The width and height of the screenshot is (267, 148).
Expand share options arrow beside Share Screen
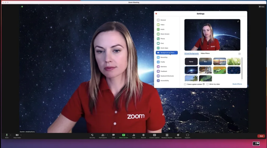click(x=128, y=135)
